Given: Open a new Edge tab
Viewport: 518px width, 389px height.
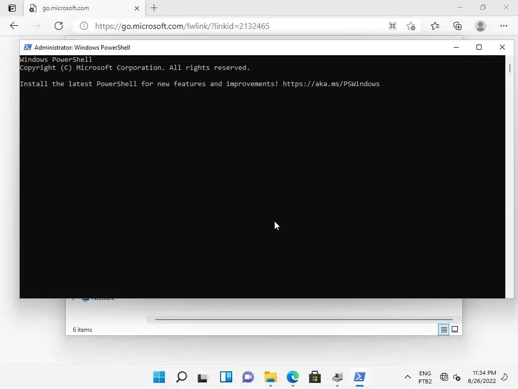Looking at the screenshot, I should click(154, 8).
